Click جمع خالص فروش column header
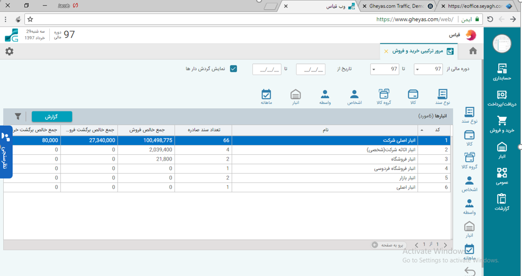The image size is (522, 276). pos(146,130)
